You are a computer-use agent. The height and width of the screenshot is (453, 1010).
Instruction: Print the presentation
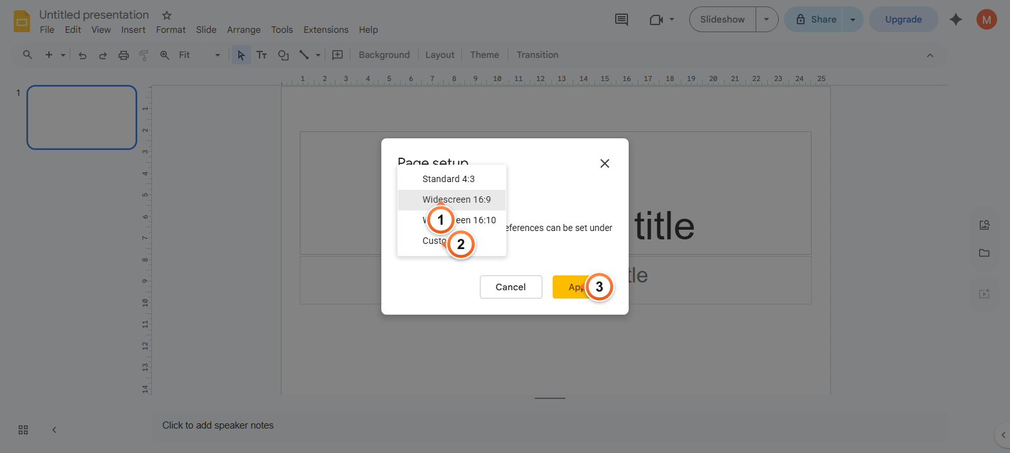click(x=124, y=55)
